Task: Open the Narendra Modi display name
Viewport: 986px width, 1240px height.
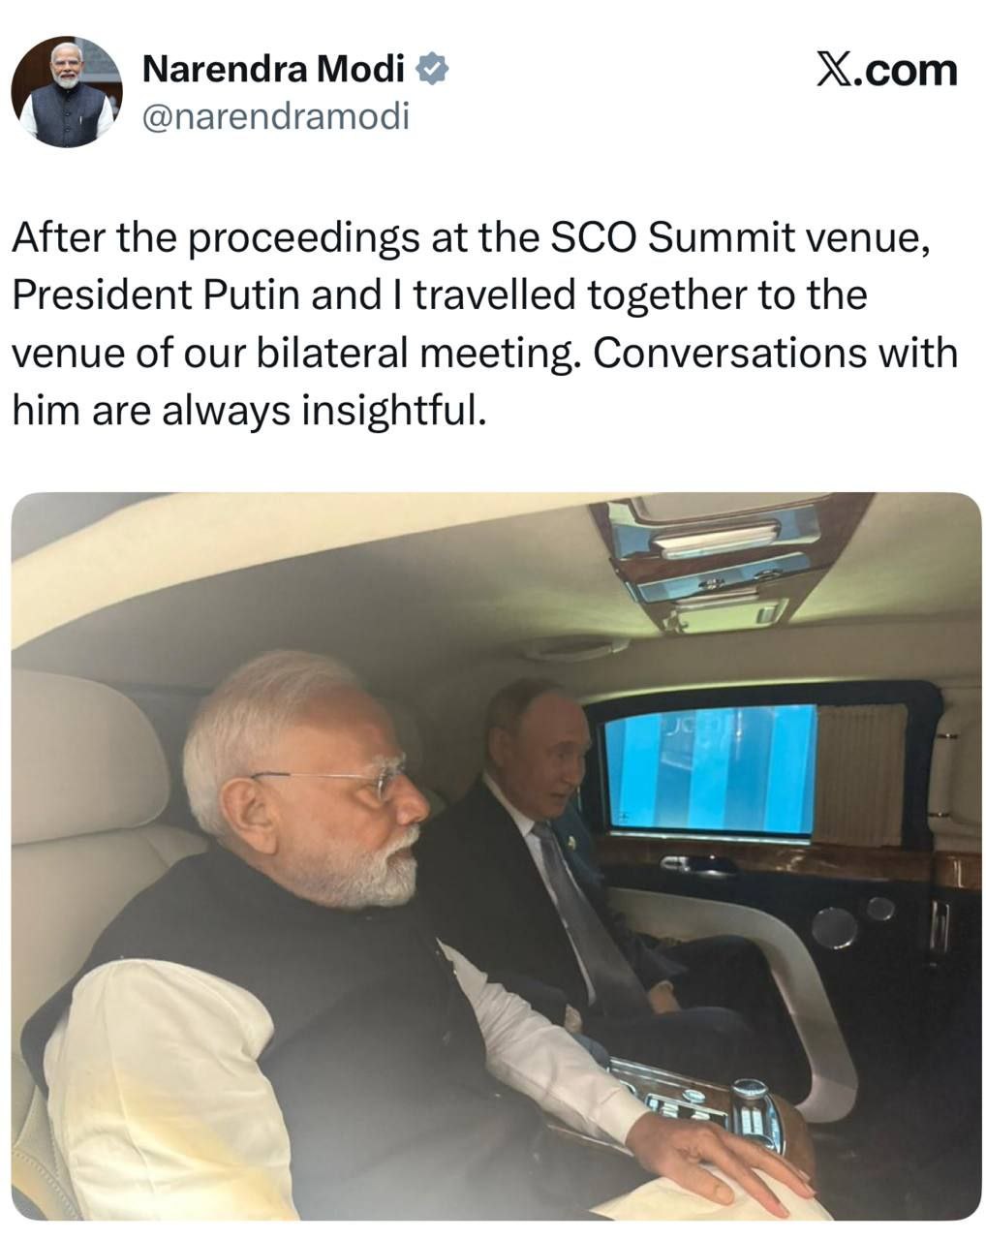Action: pos(274,69)
